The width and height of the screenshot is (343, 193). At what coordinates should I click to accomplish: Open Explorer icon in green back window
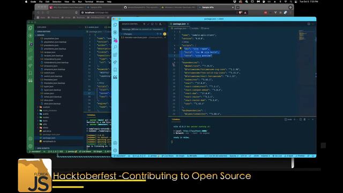(x=31, y=28)
